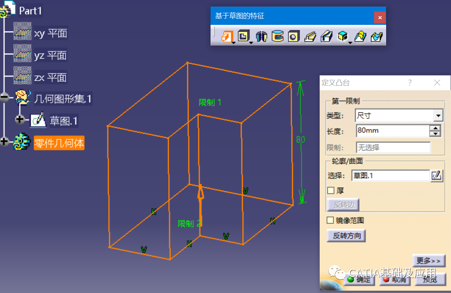Collapse the 几何图形集.1 node
This screenshot has width=451, height=293.
click(x=4, y=97)
